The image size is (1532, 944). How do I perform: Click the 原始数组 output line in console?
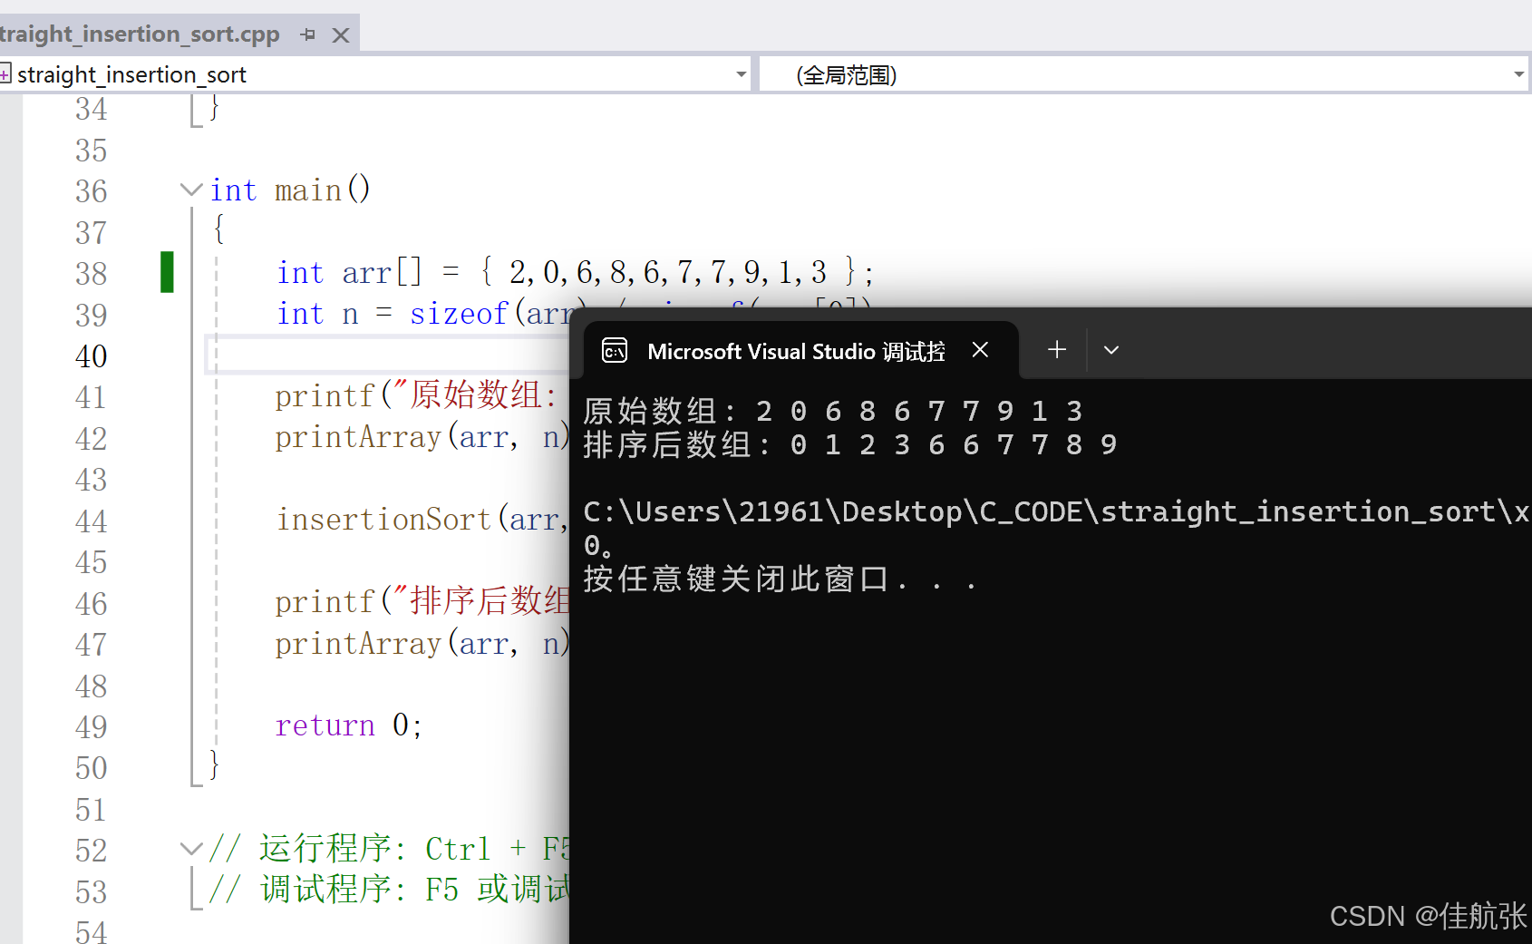(x=833, y=411)
